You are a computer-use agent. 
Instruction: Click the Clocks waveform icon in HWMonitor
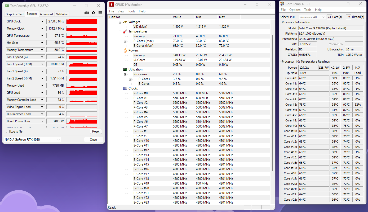125,88
